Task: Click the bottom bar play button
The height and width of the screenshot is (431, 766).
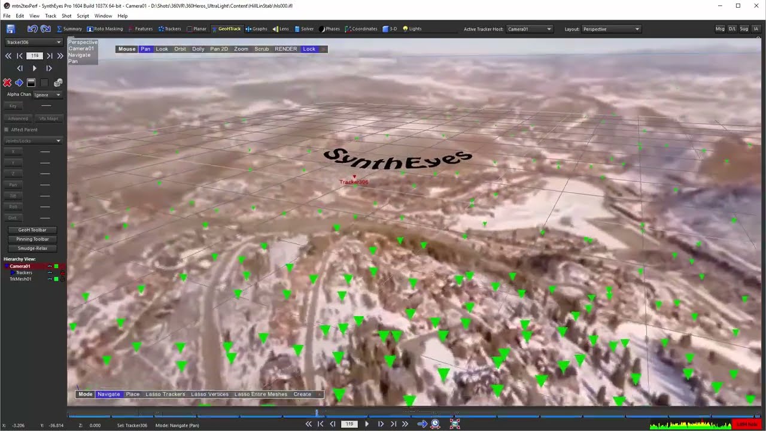Action: [x=367, y=424]
